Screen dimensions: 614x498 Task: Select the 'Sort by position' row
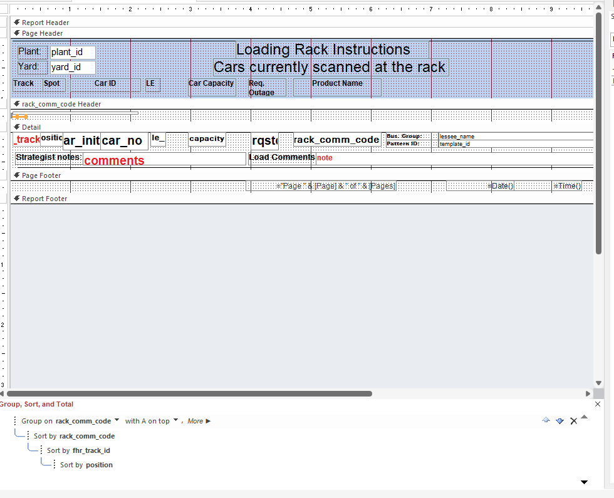point(83,465)
